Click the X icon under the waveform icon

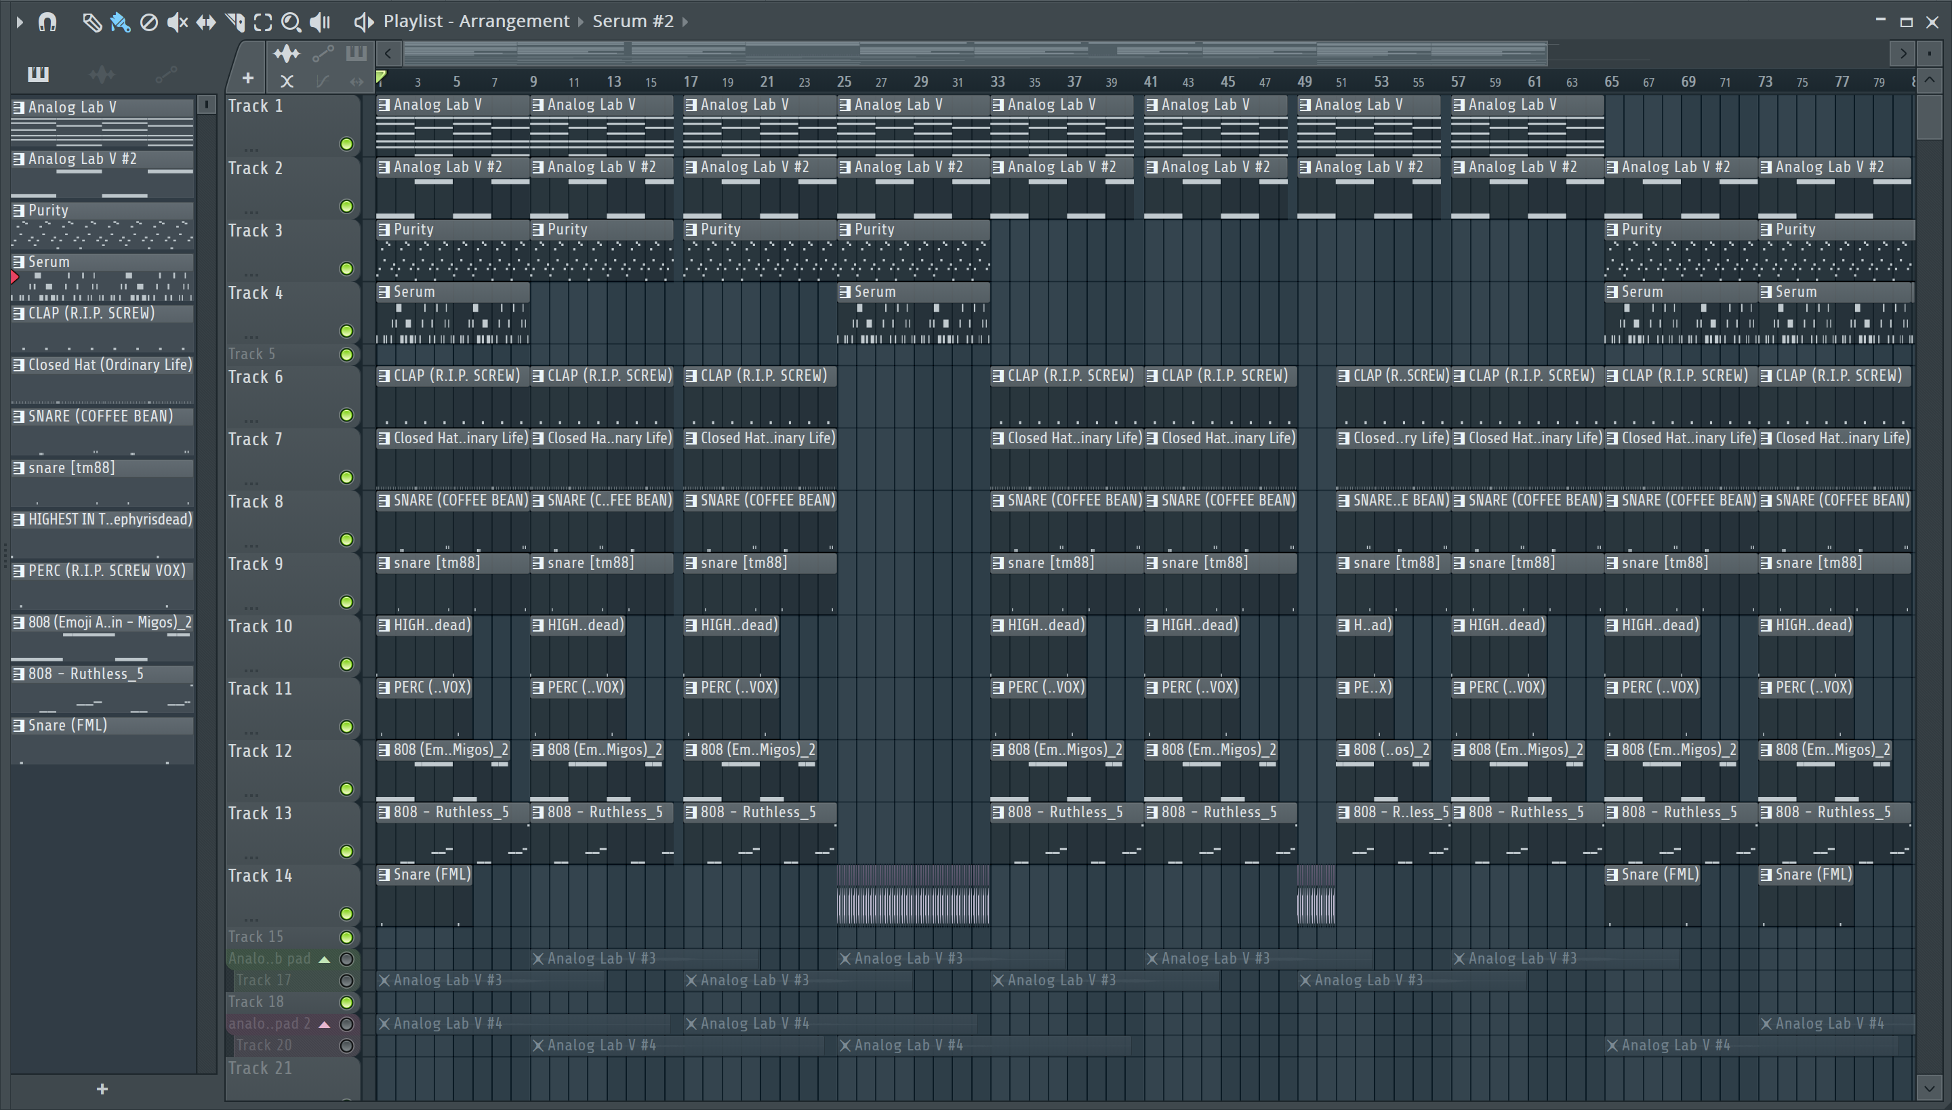coord(287,81)
